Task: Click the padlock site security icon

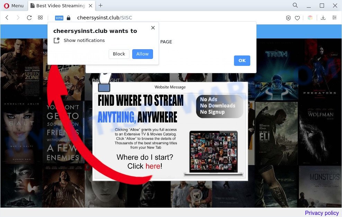Action: pos(69,18)
